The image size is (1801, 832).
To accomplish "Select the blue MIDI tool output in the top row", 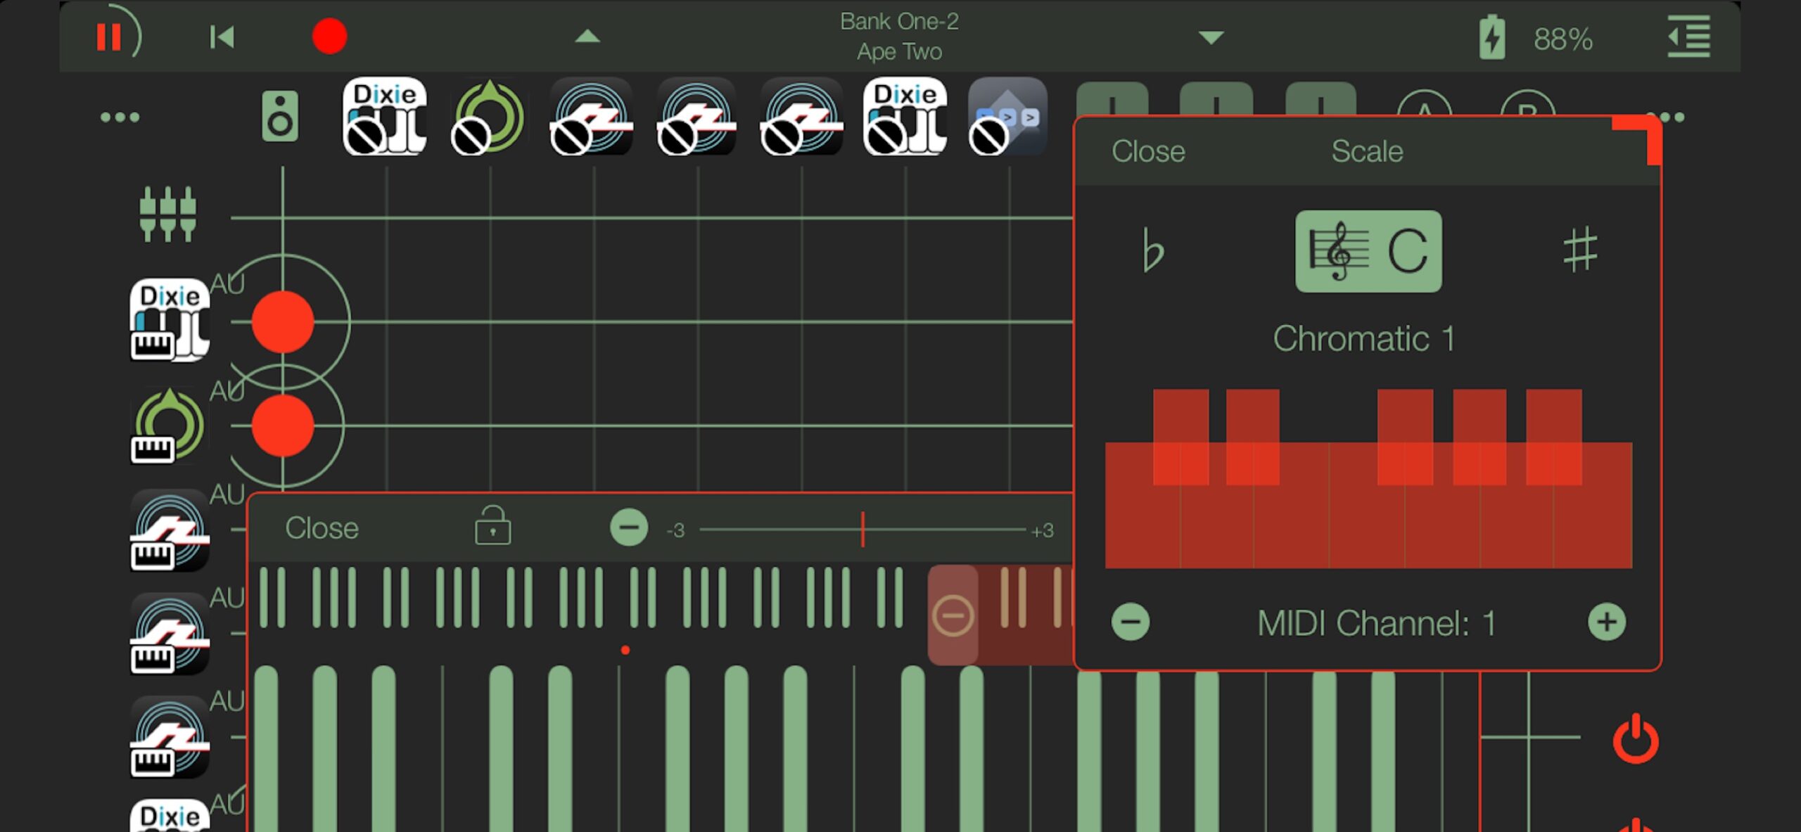I will (1007, 116).
